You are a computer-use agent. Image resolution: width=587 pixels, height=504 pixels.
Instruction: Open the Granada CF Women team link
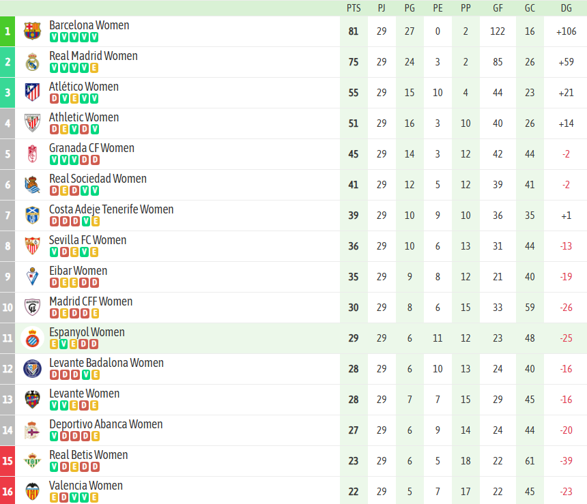pos(91,148)
